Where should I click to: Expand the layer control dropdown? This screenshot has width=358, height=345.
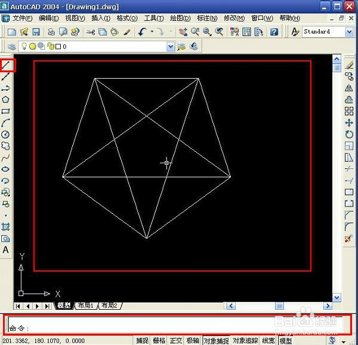171,47
